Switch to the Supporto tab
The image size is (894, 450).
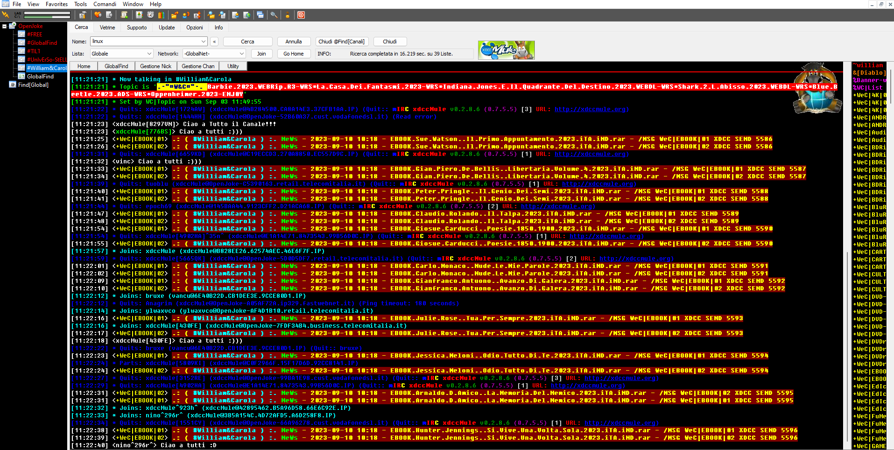(x=137, y=28)
